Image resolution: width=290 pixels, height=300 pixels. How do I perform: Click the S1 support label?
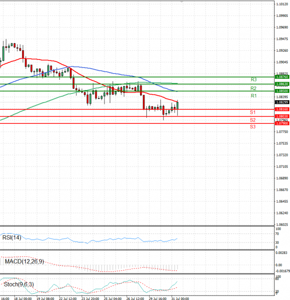tap(253, 112)
